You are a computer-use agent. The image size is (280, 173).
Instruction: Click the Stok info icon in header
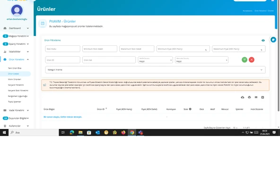(190, 109)
